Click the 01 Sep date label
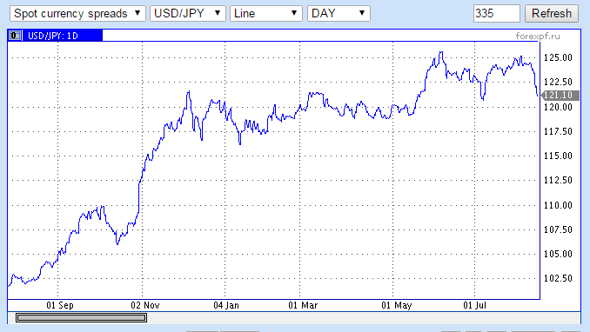 (x=60, y=305)
